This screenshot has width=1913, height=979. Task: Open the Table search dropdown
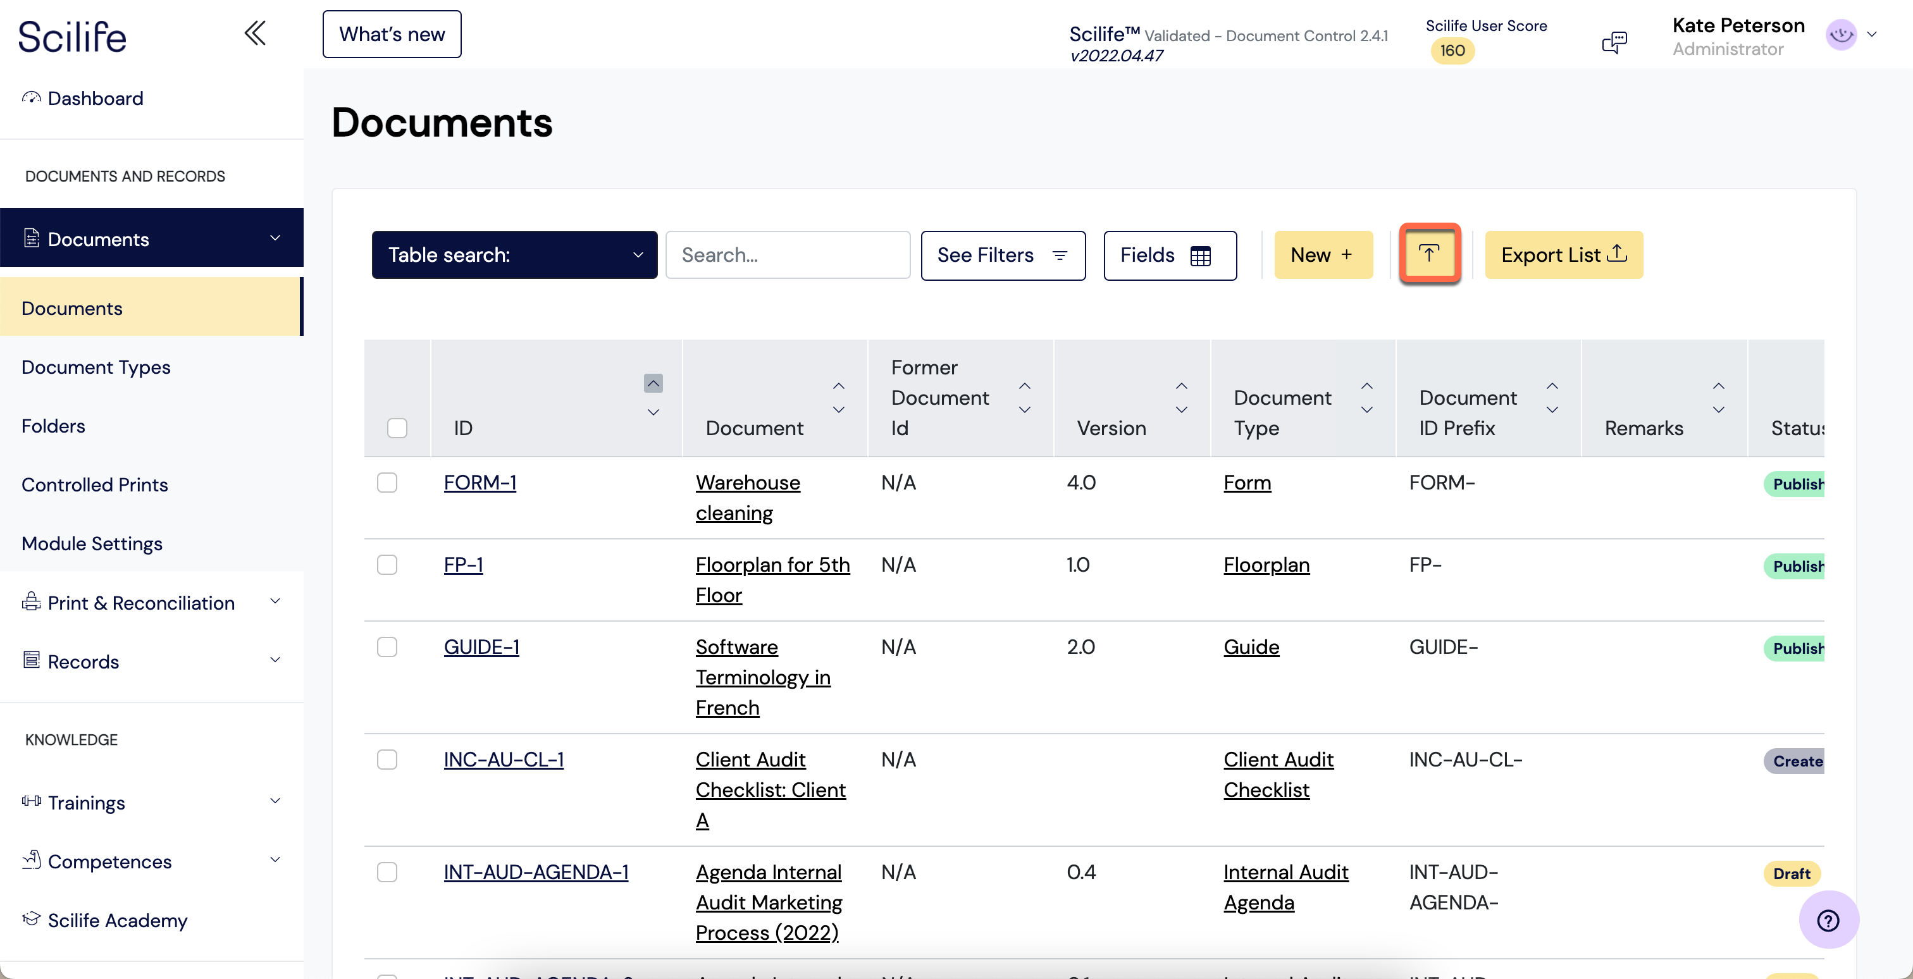515,255
